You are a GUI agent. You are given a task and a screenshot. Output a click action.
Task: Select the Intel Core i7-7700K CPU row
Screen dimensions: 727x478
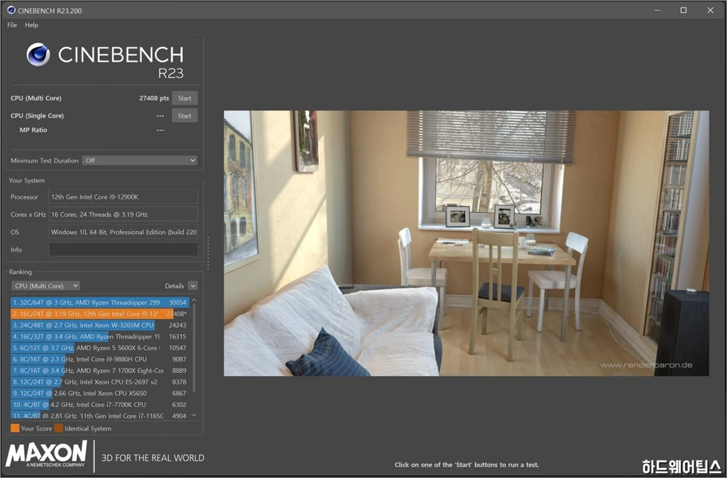point(99,404)
